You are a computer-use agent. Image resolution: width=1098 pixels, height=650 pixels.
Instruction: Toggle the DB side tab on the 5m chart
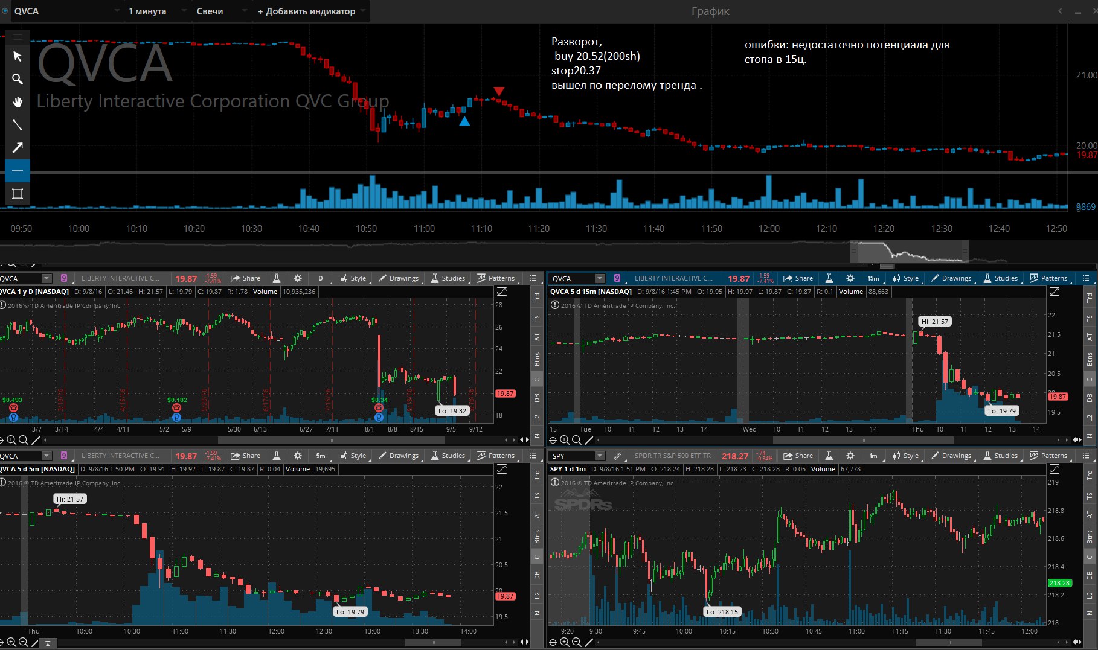click(537, 575)
